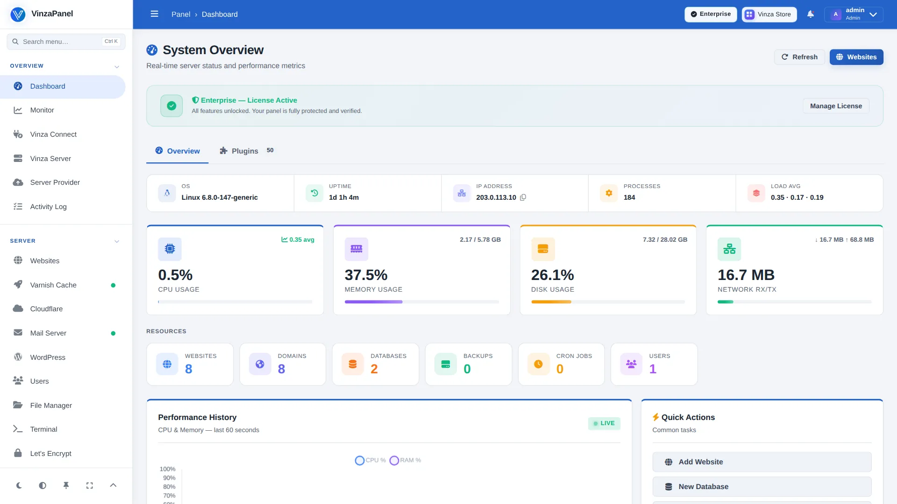Click the Databases resource card icon

[353, 364]
